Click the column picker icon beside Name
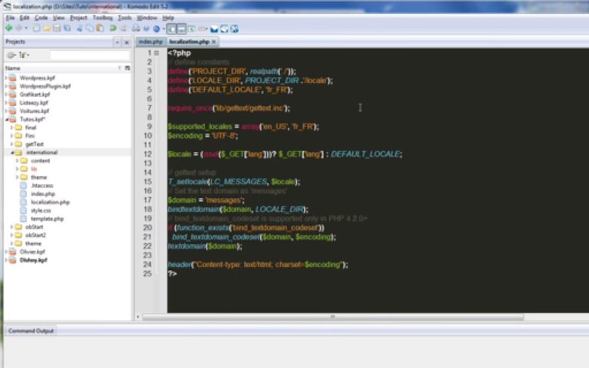589x368 pixels. (127, 68)
